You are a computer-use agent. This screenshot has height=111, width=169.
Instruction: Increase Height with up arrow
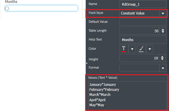pos(162,57)
